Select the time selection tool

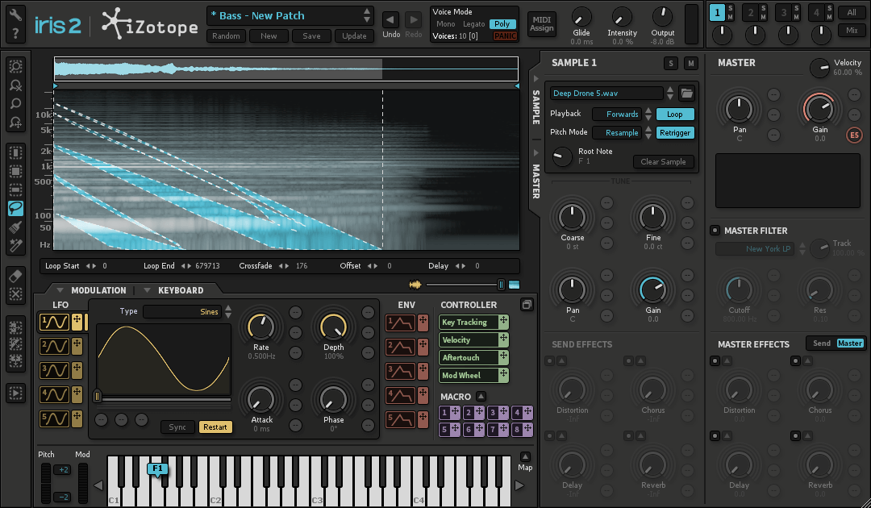(x=15, y=152)
